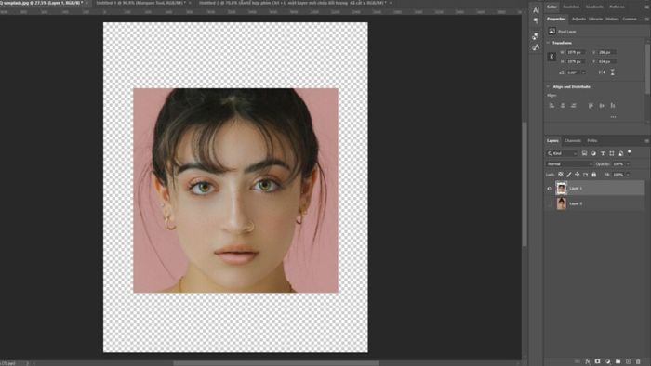The width and height of the screenshot is (651, 366).
Task: Delete the layer with the trash icon
Action: (x=638, y=362)
